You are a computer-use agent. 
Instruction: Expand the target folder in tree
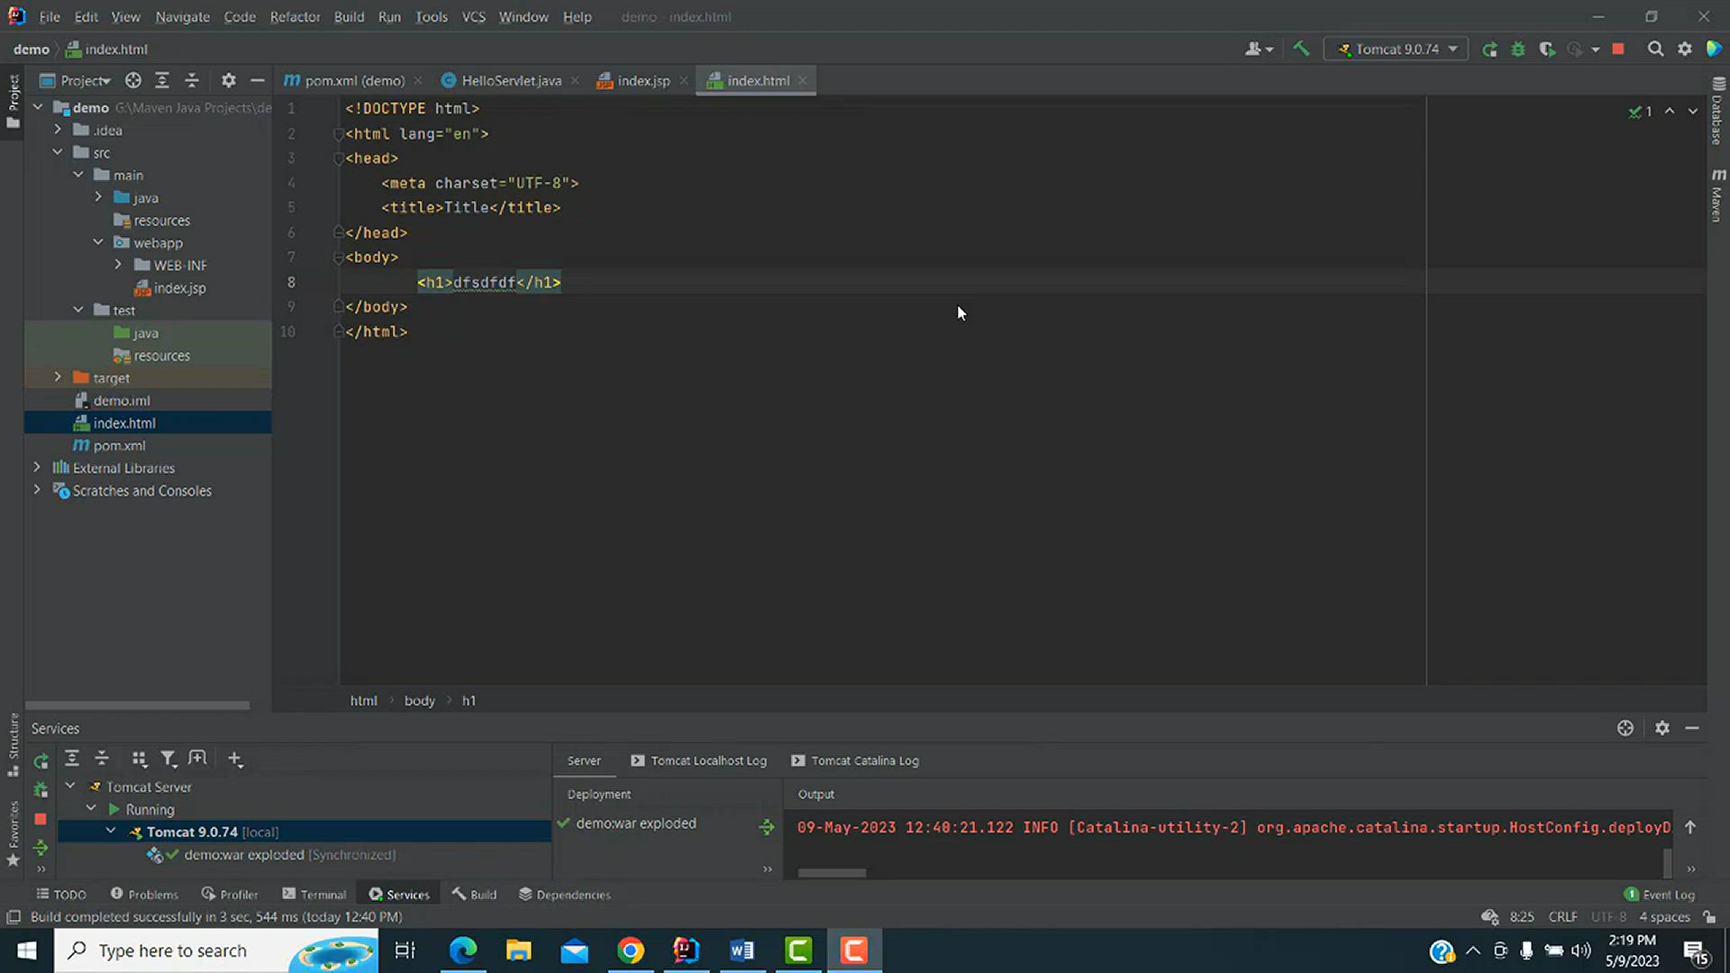(58, 377)
